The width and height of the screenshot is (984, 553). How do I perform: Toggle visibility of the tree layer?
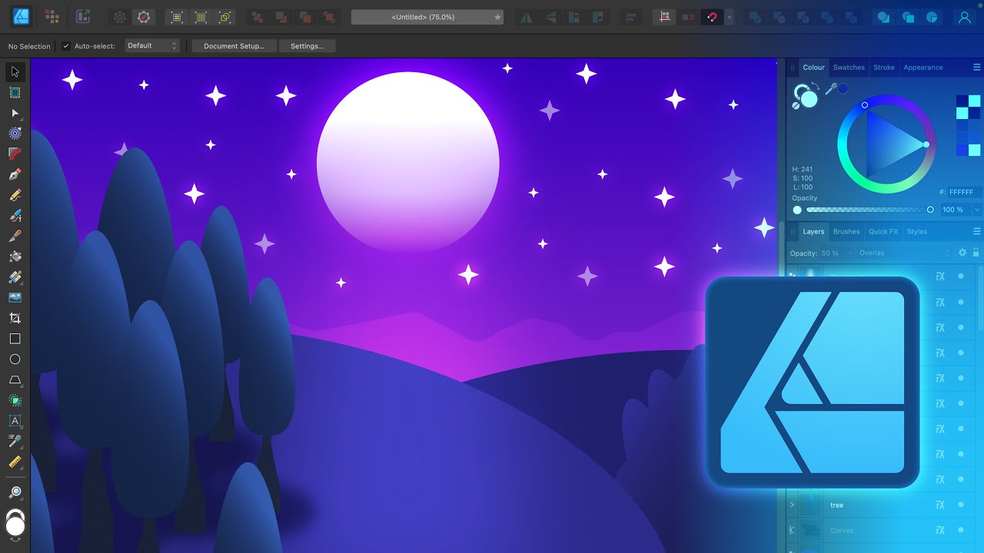point(960,505)
